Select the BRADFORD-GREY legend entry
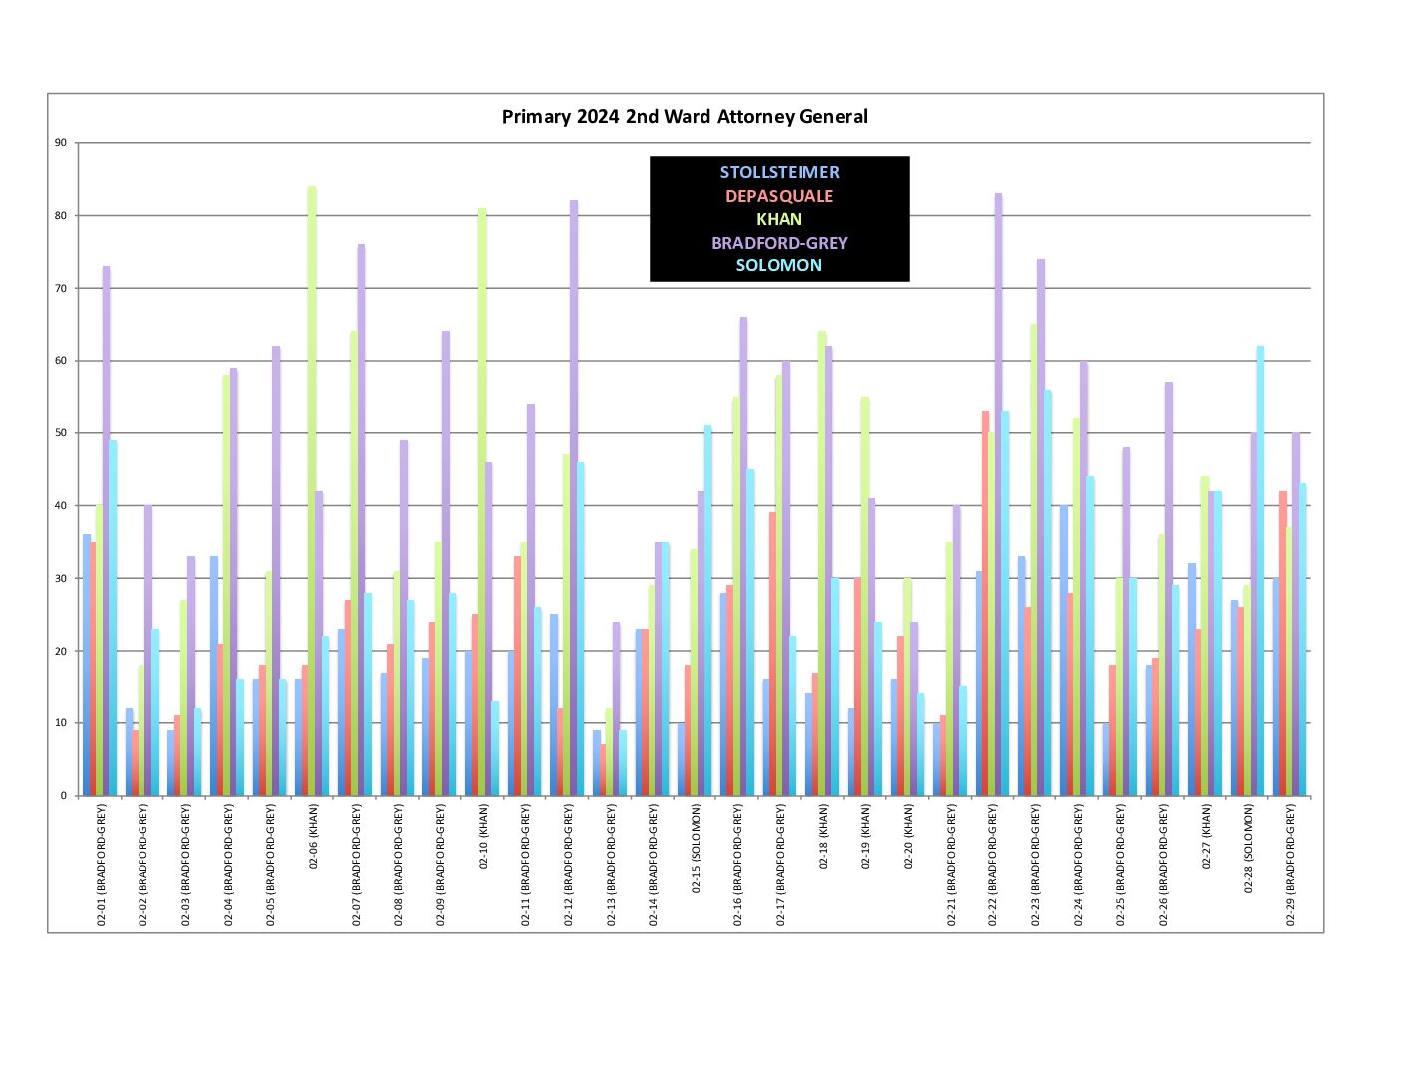This screenshot has width=1403, height=1084. tap(779, 242)
